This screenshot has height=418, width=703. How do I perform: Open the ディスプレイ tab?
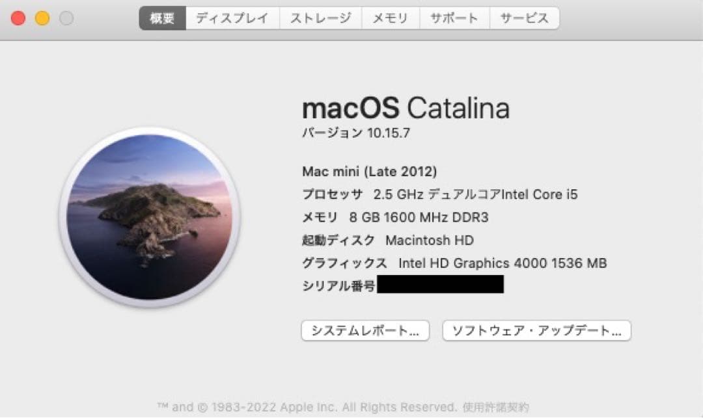coord(232,18)
